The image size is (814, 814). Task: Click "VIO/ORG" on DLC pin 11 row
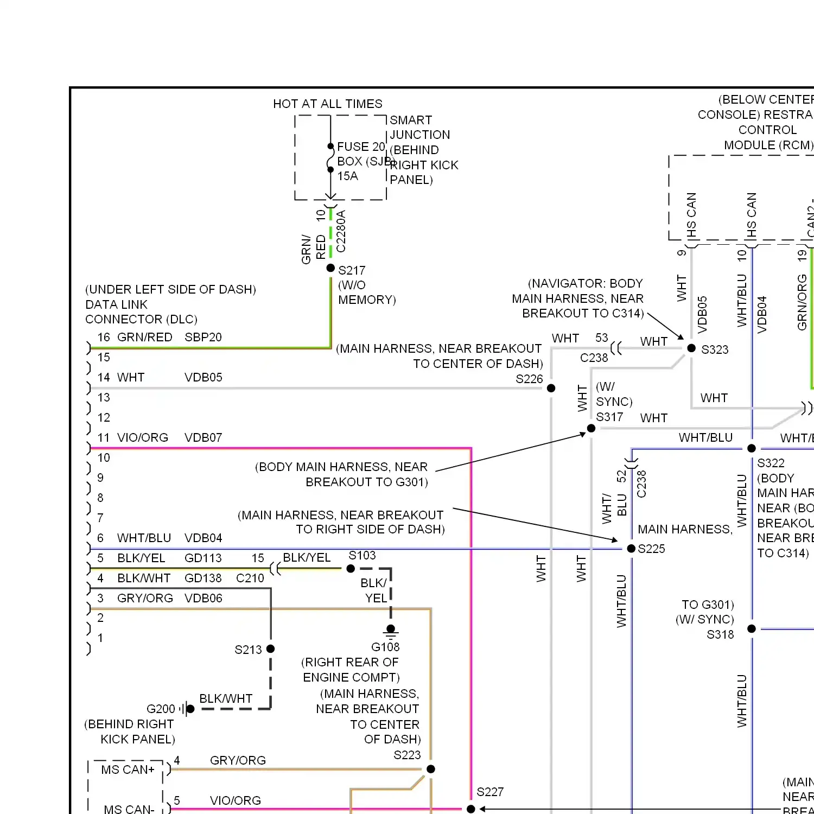(x=143, y=437)
